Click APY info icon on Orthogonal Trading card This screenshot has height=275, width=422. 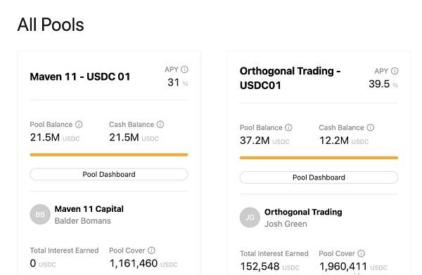coord(395,71)
